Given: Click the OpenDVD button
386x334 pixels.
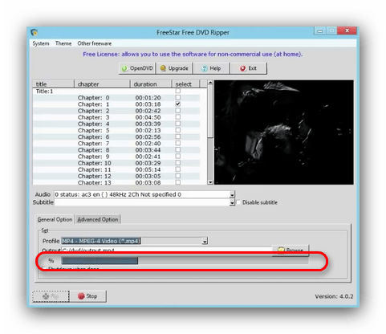Looking at the screenshot, I should point(137,68).
